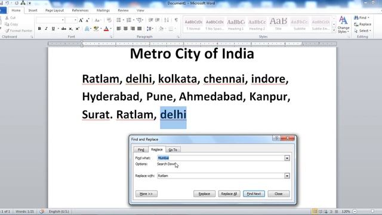Activate the Format Painter
The width and height of the screenshot is (382, 215).
19,30
